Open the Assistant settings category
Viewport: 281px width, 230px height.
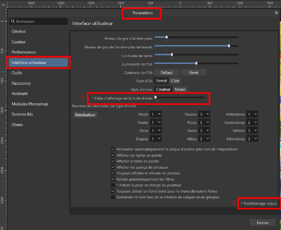[x=20, y=93]
